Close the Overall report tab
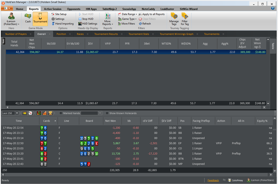 (50, 34)
